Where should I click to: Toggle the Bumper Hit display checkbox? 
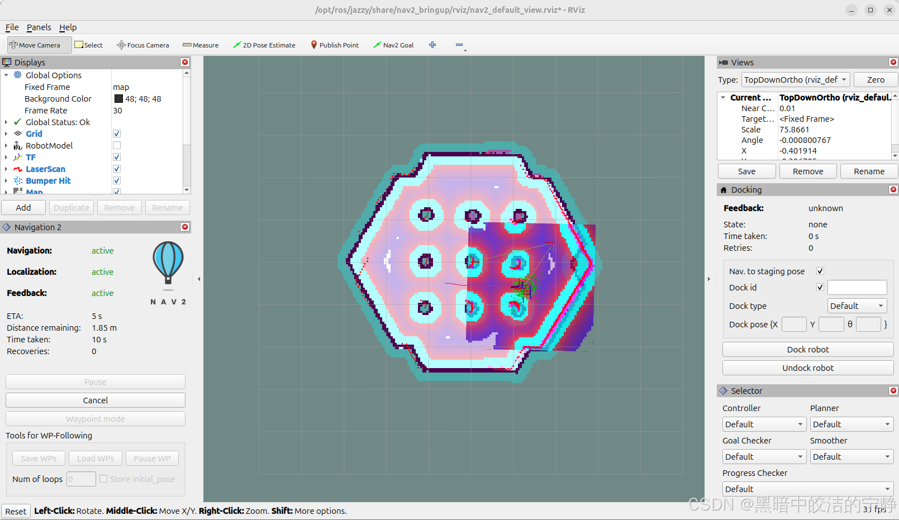coord(117,180)
